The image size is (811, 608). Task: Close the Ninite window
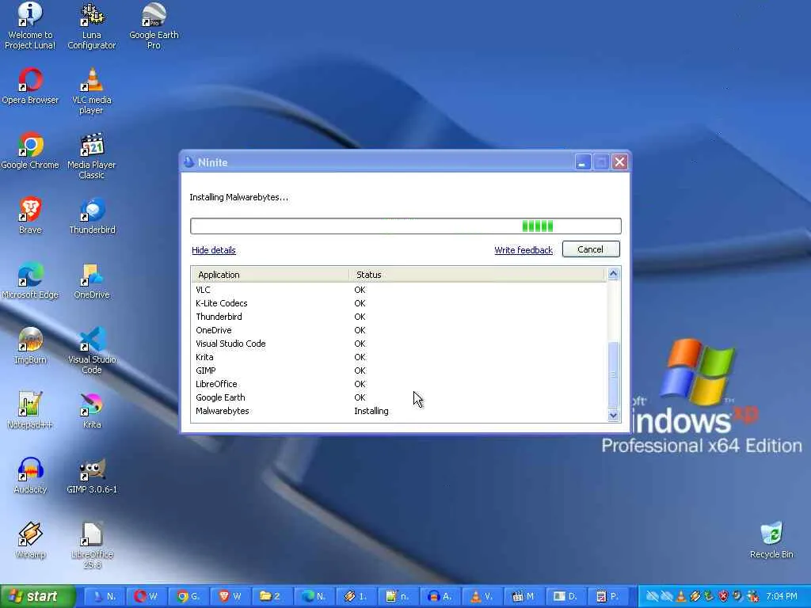pos(619,162)
